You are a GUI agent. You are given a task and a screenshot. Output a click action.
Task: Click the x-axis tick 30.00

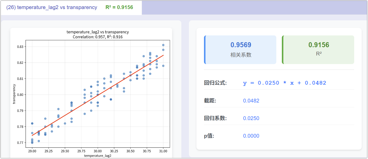tap(98, 151)
